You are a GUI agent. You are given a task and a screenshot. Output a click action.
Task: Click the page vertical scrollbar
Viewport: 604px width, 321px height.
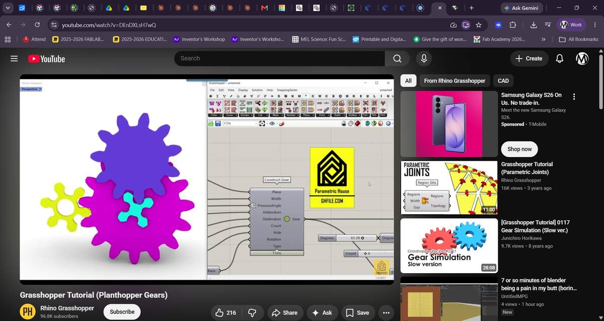click(601, 81)
